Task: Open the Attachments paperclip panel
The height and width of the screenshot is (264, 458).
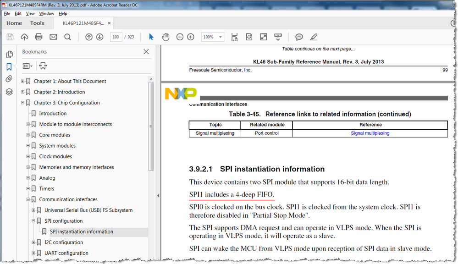Action: [x=9, y=79]
